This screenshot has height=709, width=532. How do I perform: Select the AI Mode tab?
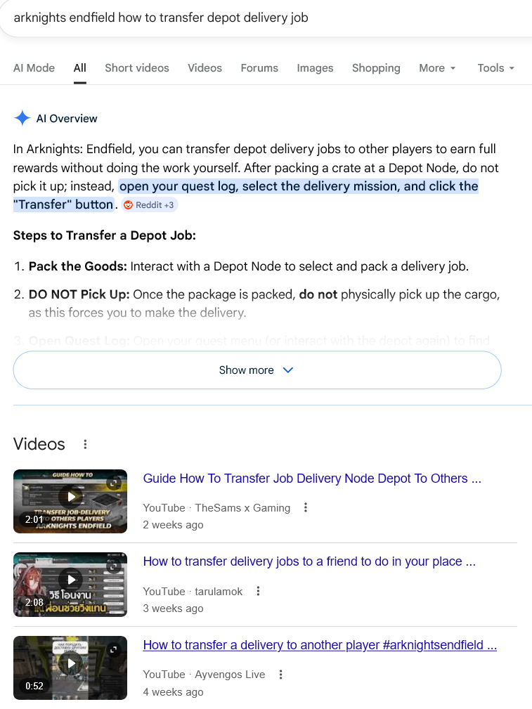[34, 68]
